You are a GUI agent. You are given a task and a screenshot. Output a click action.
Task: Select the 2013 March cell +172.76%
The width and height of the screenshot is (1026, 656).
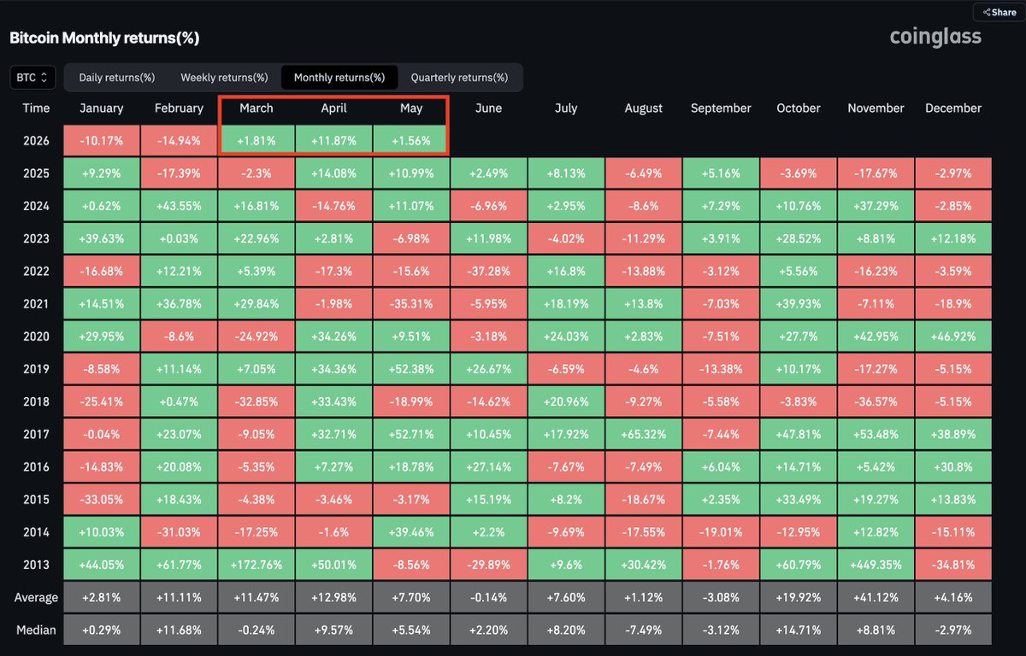(x=256, y=565)
